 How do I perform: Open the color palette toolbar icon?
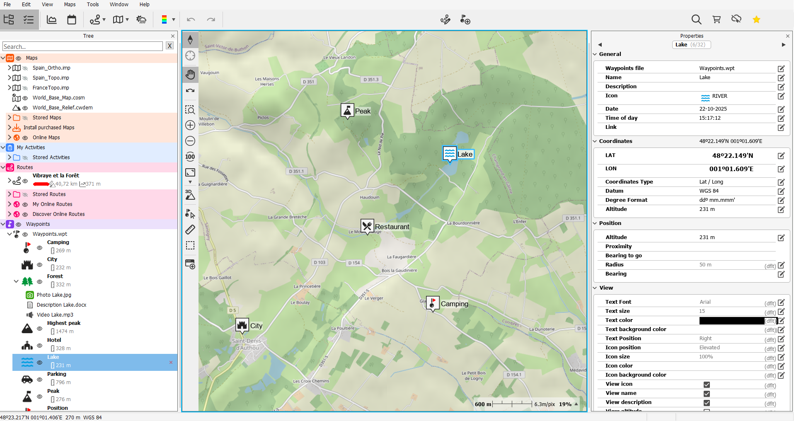click(164, 19)
